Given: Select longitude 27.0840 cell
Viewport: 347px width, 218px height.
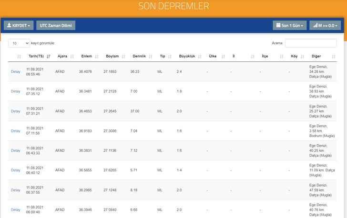Looking at the screenshot, I should coord(110,210).
